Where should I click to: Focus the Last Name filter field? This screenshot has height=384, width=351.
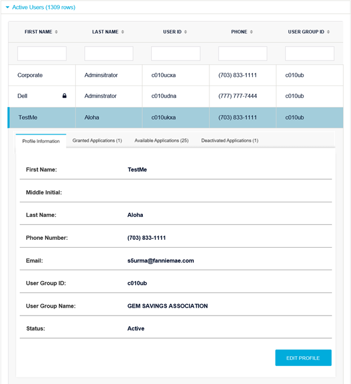tap(109, 53)
